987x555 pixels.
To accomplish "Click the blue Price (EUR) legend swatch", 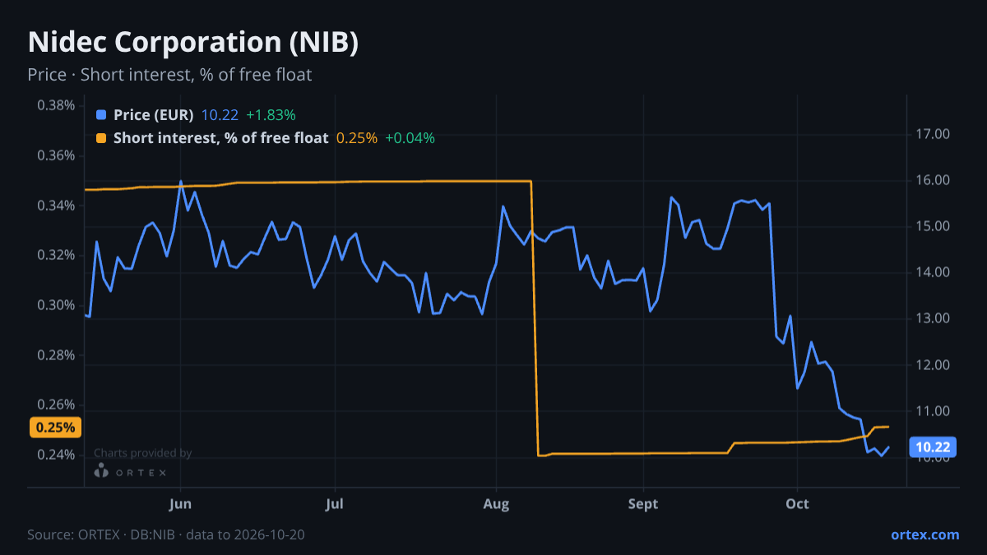I will pyautogui.click(x=101, y=115).
